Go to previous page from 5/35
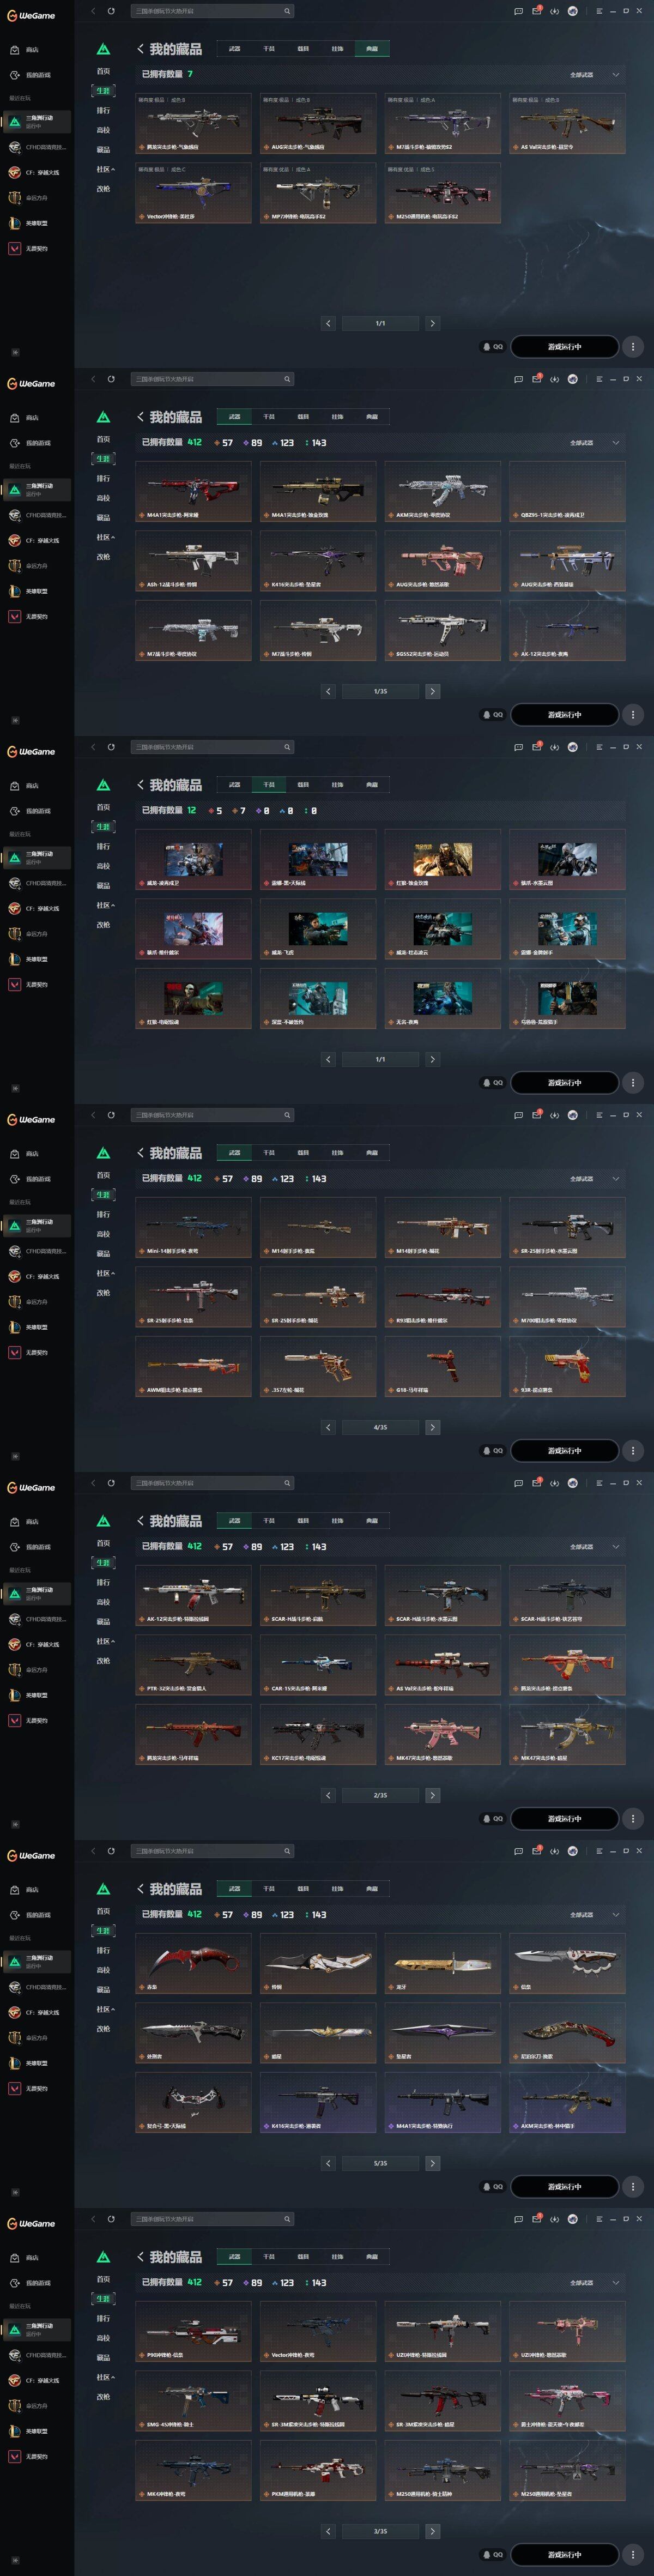The width and height of the screenshot is (654, 2576). coord(328,2163)
